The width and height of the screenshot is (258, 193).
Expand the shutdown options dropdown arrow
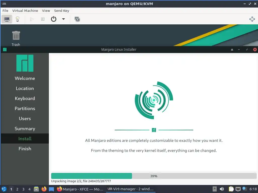pyautogui.click(x=63, y=19)
